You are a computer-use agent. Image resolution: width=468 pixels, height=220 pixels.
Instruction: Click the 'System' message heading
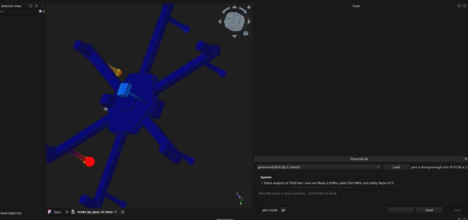266,177
